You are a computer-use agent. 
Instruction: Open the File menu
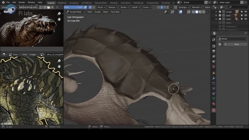click(8, 3)
